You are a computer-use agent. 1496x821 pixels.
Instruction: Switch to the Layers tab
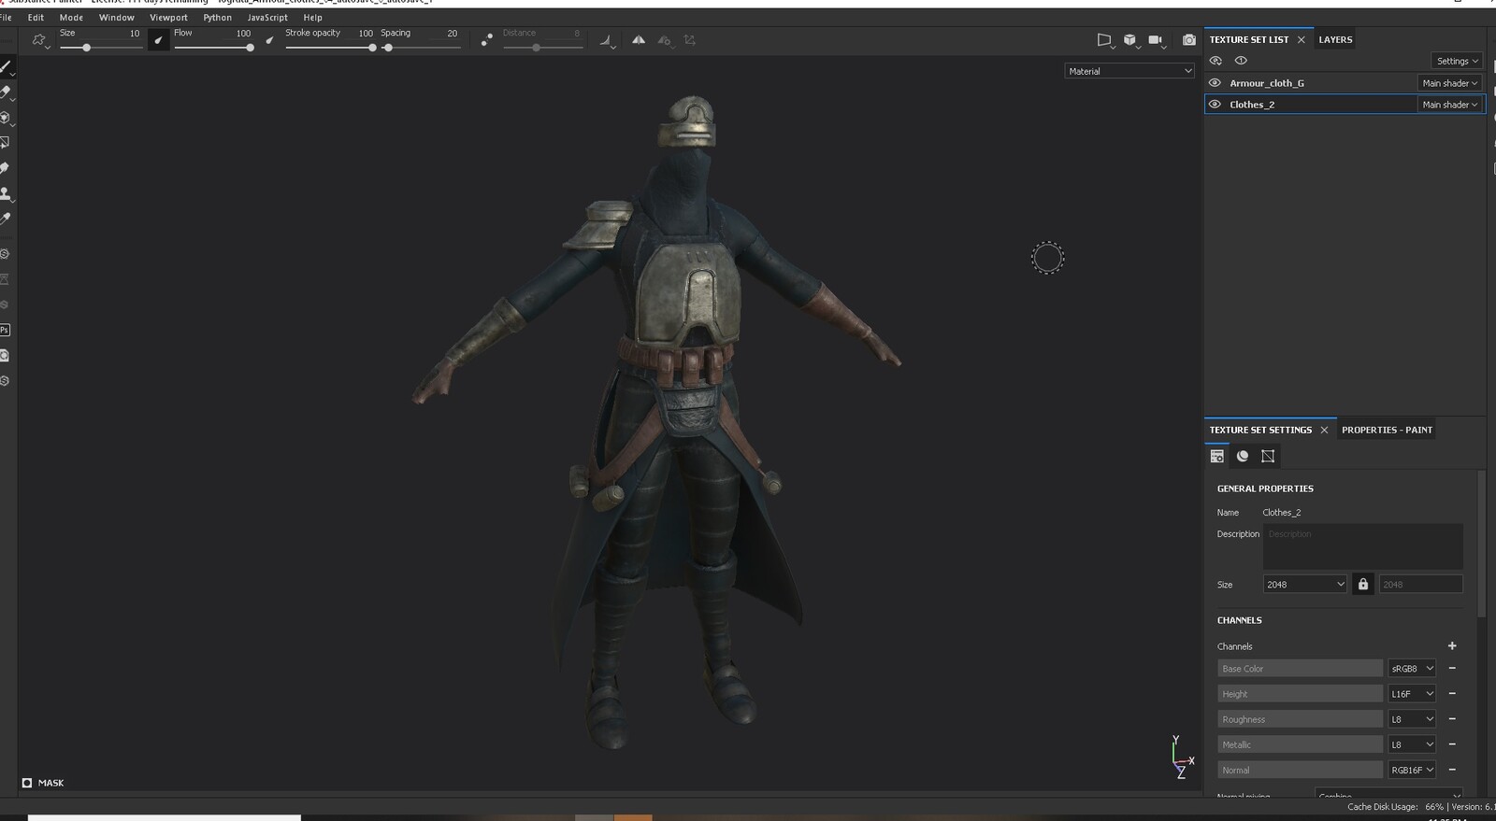click(1335, 39)
